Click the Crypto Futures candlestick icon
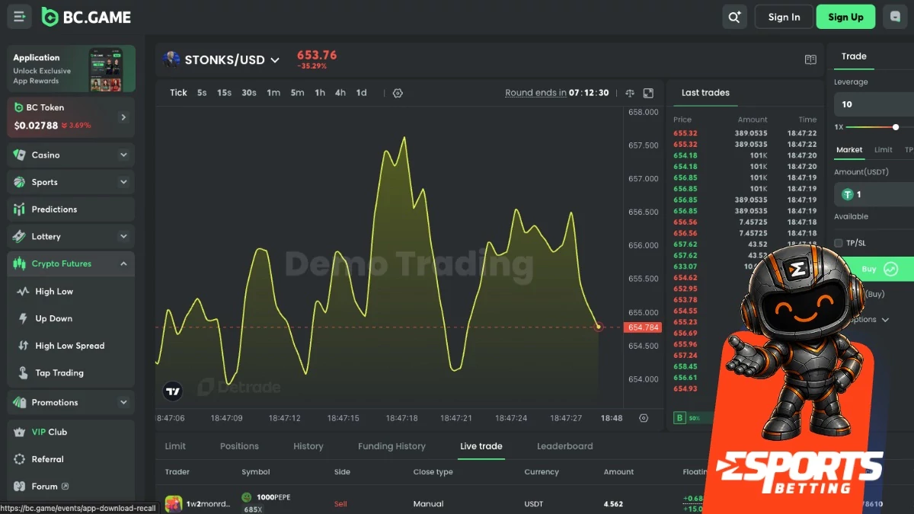 pos(20,263)
